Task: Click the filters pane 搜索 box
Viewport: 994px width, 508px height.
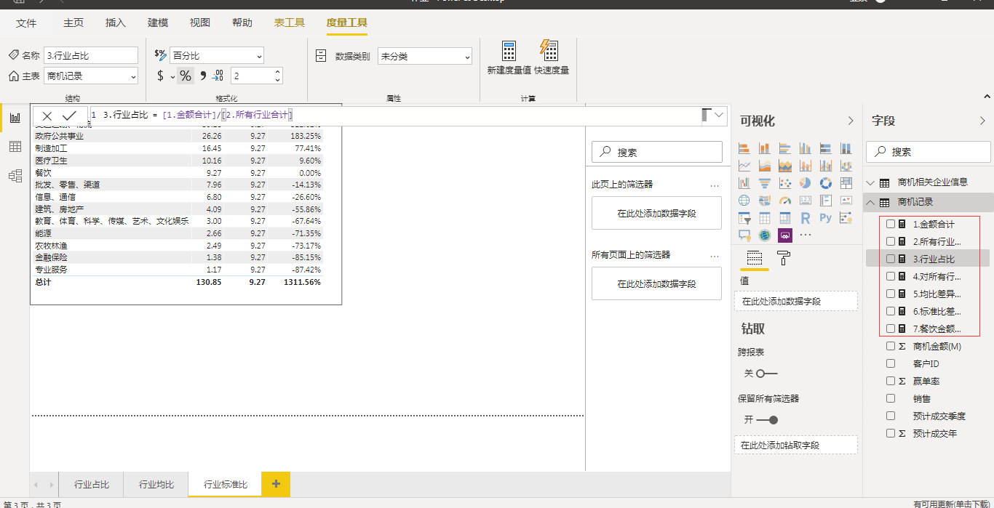Action: coord(657,152)
